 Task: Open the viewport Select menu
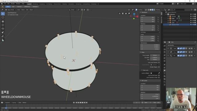(23, 10)
